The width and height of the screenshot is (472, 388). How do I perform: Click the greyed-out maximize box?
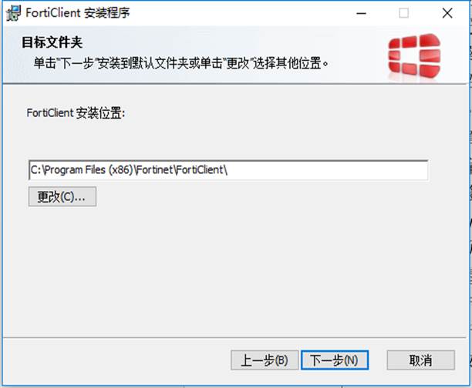point(403,13)
